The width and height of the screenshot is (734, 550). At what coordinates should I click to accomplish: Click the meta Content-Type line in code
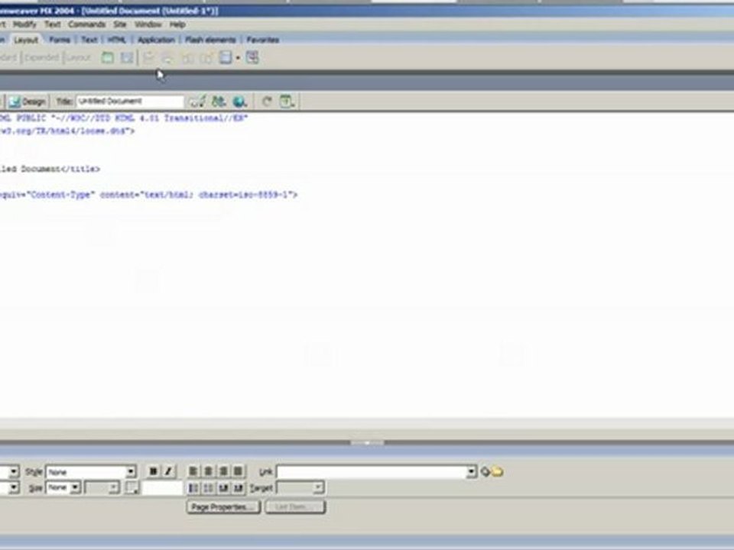[x=148, y=195]
